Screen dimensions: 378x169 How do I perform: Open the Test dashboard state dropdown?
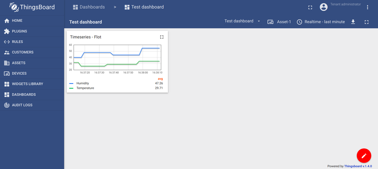[x=243, y=21]
